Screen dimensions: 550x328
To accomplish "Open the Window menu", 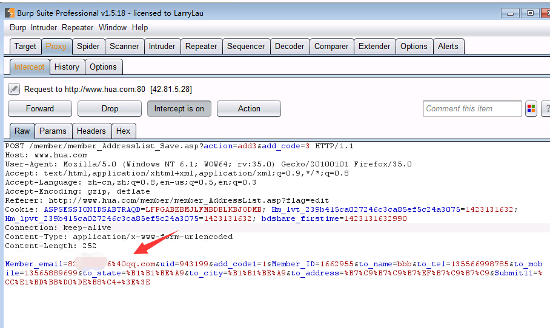I will 113,28.
